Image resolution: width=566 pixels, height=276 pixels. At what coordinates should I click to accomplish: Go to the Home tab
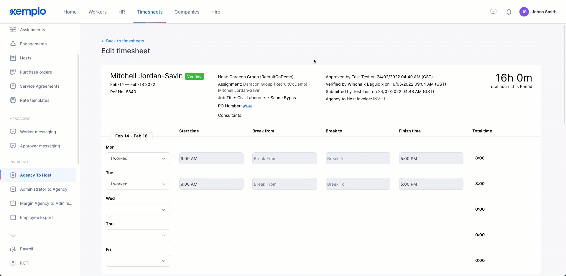pyautogui.click(x=70, y=12)
